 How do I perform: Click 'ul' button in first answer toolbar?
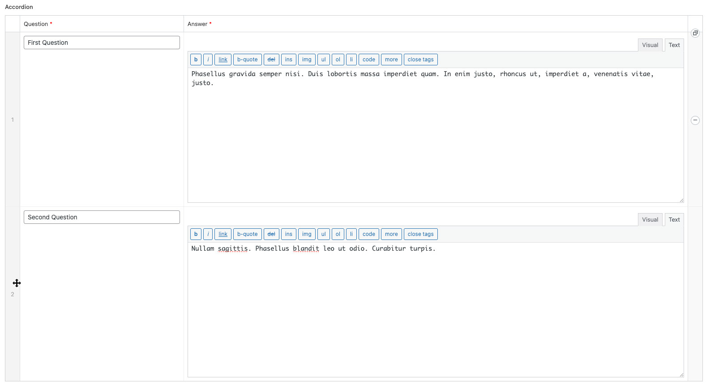pyautogui.click(x=323, y=60)
